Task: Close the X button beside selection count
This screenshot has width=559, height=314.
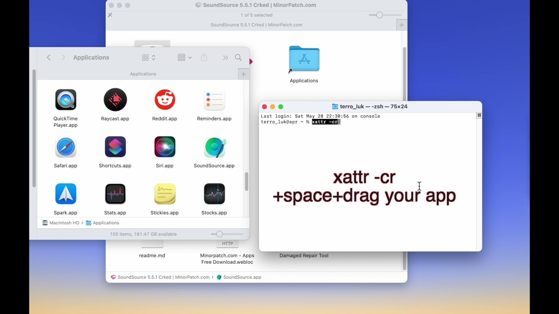Action: coord(110,15)
